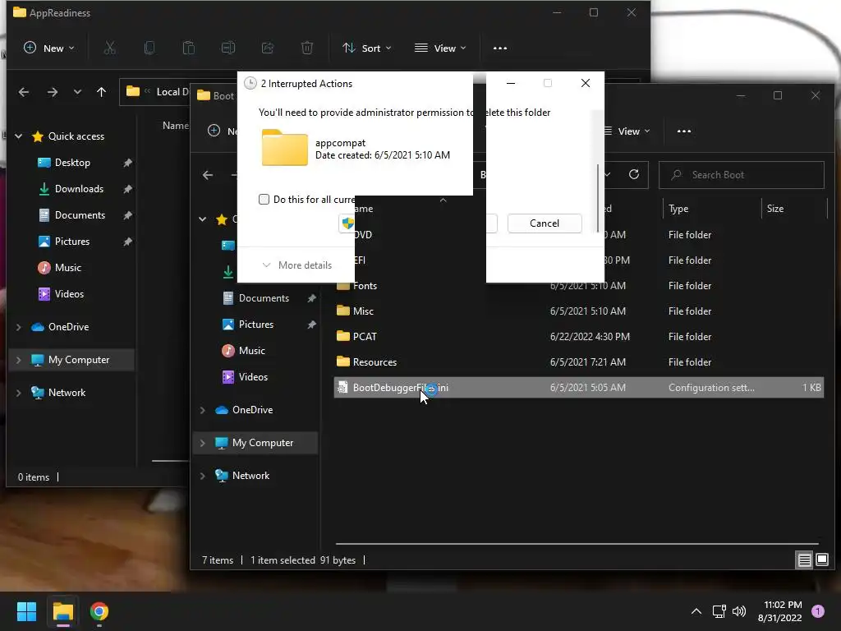Viewport: 841px width, 631px height.
Task: Expand My Computer in AppReadiness sidebar
Action: point(19,360)
